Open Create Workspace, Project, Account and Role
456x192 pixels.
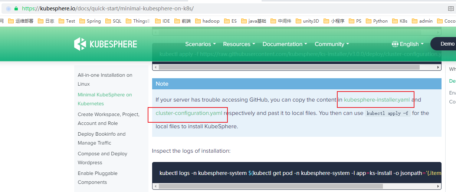(x=108, y=119)
